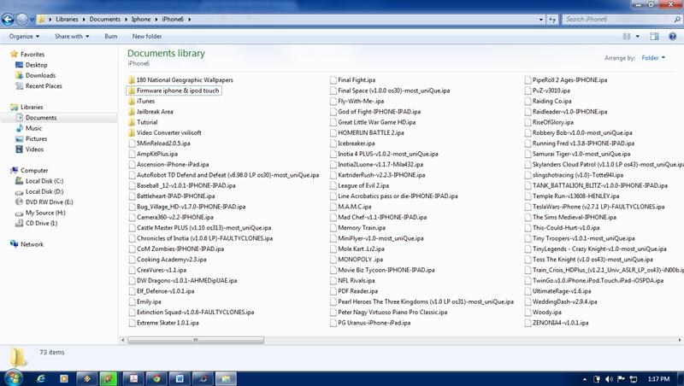This screenshot has height=386, width=684.
Task: Select the file ZENONIA4-v1.0.1.ipa
Action: [x=560, y=323]
